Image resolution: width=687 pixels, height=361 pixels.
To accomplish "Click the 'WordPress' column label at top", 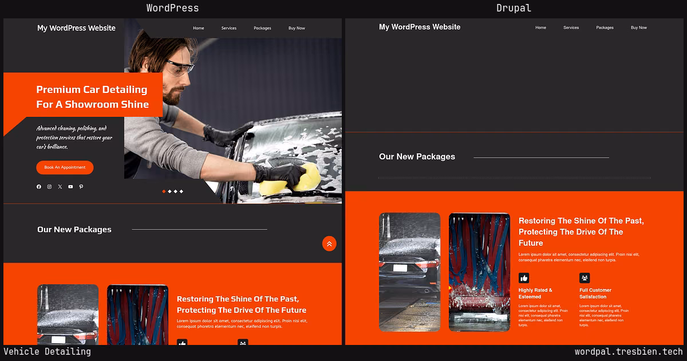I will [x=173, y=8].
